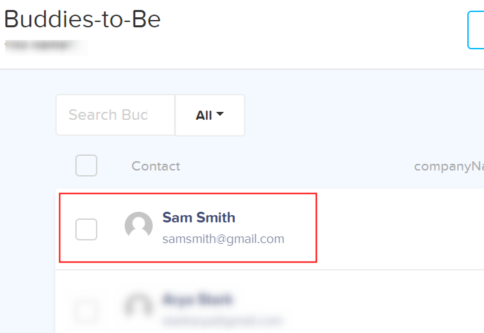Click the samsmith@gmail.com email address

(x=223, y=238)
